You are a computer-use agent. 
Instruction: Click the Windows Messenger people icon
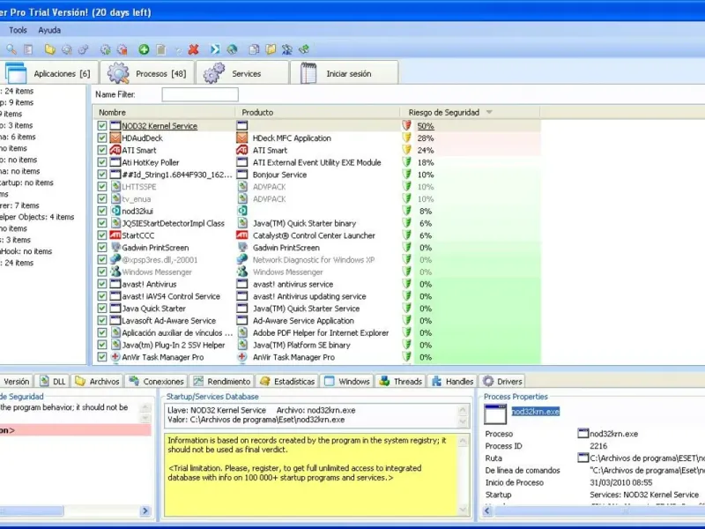point(115,272)
